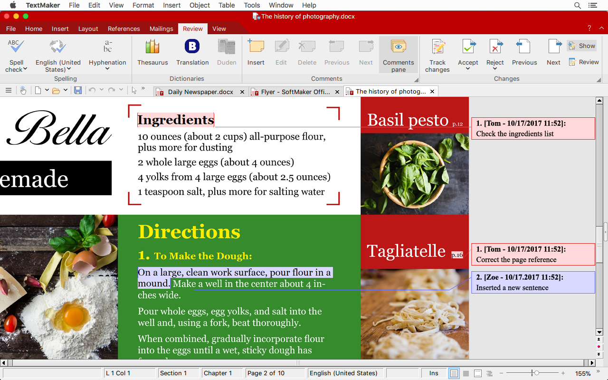The height and width of the screenshot is (380, 608).
Task: Click the zoom out minus icon
Action: click(x=502, y=373)
